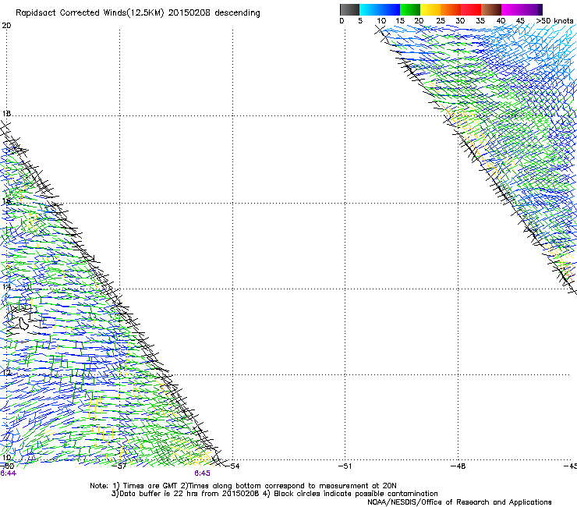
Task: Click the '15' label under the color scale
Action: (x=400, y=21)
